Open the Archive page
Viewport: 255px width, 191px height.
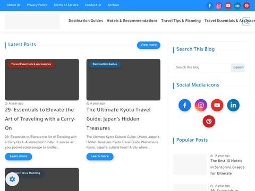tap(113, 5)
